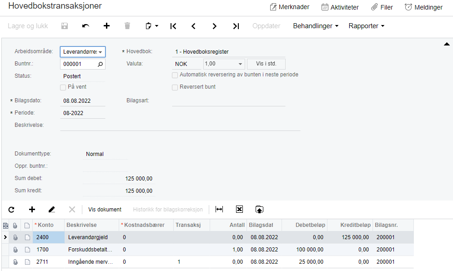This screenshot has height=271, width=453.
Task: Add new batch with the top toolbar plus icon
Action: point(106,26)
